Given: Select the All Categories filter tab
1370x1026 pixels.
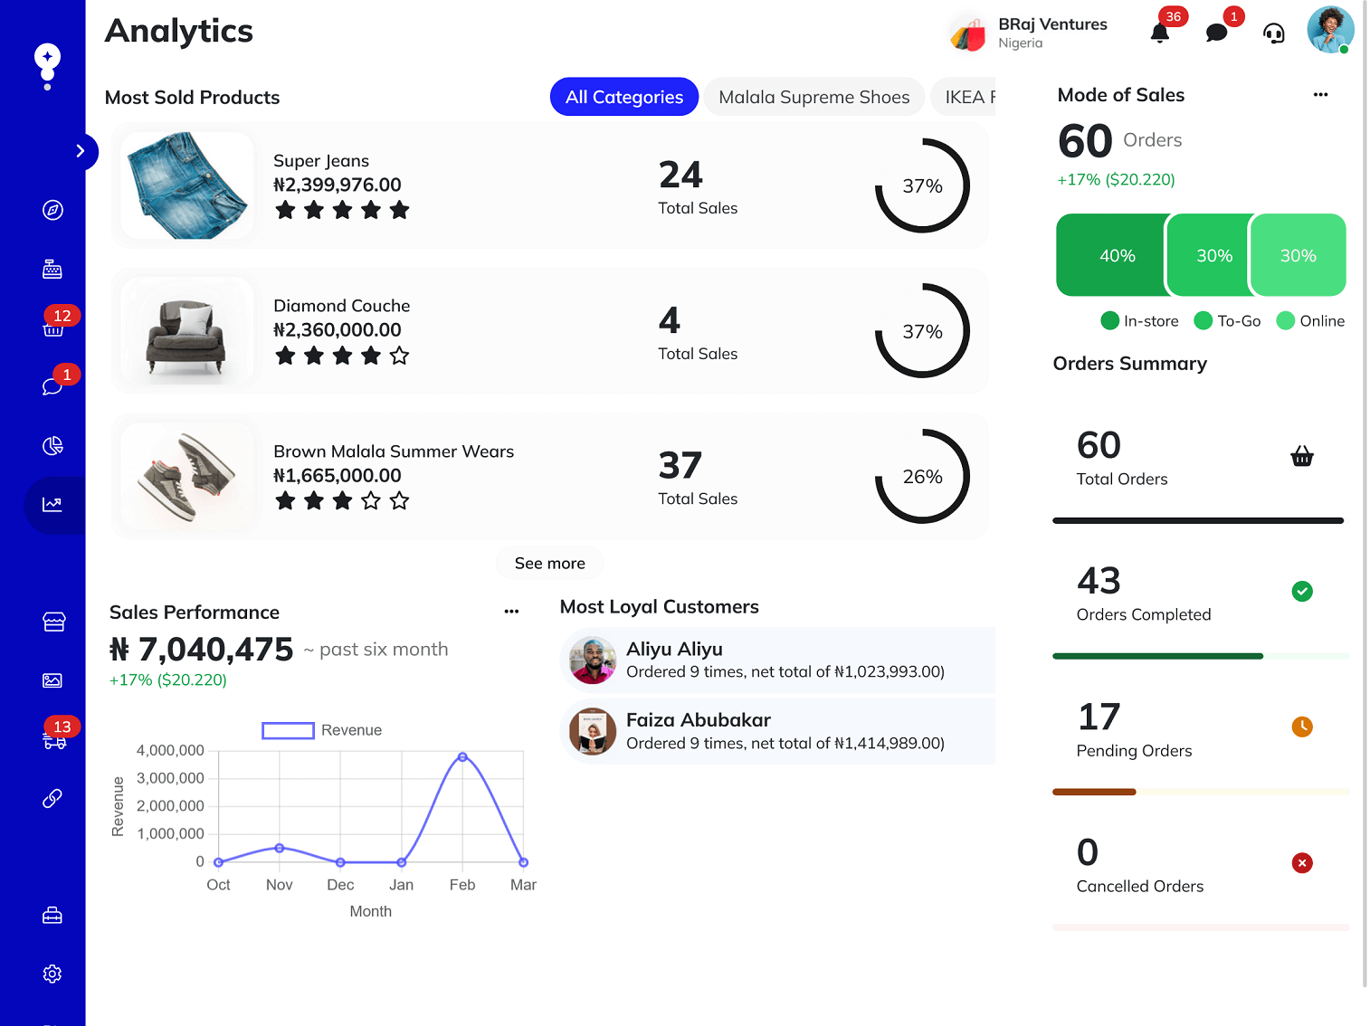Looking at the screenshot, I should point(623,97).
